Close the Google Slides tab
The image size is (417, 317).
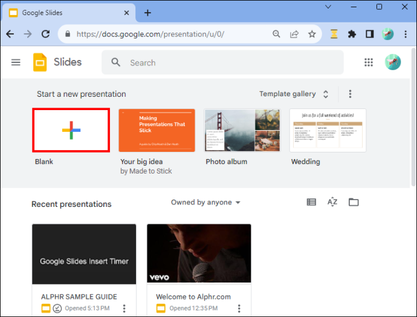[x=126, y=13]
